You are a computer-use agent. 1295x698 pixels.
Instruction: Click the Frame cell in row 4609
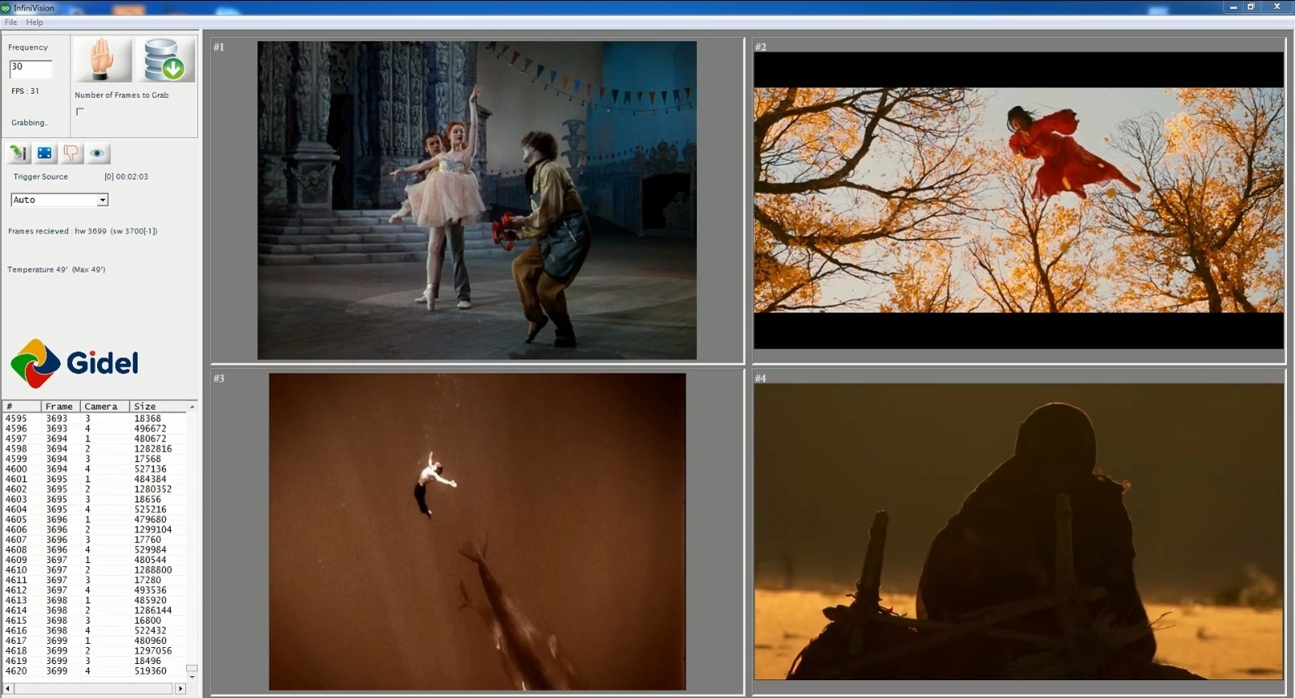(57, 560)
